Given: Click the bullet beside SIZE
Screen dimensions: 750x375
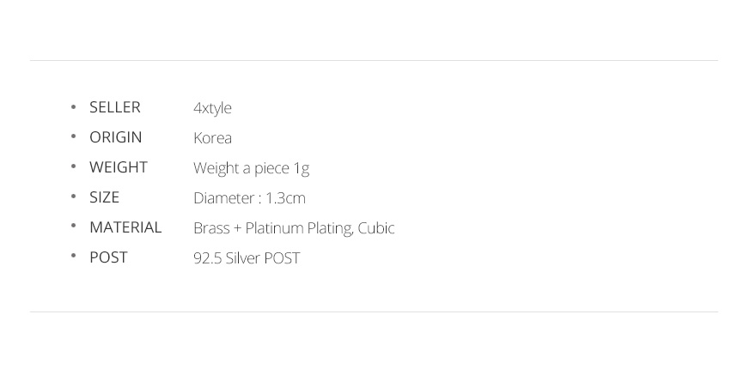Looking at the screenshot, I should [73, 197].
